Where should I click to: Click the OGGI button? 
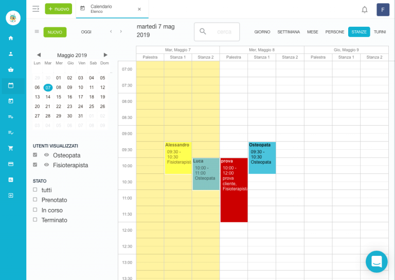click(x=86, y=32)
